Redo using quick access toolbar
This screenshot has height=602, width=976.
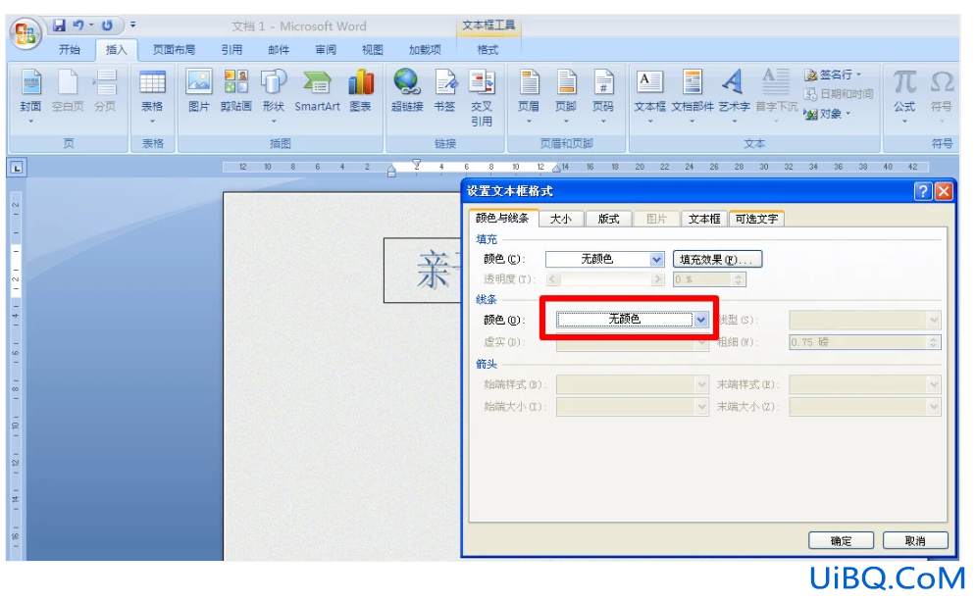(107, 25)
